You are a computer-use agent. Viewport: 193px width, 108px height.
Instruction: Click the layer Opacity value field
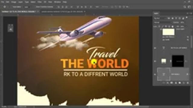click(182, 22)
